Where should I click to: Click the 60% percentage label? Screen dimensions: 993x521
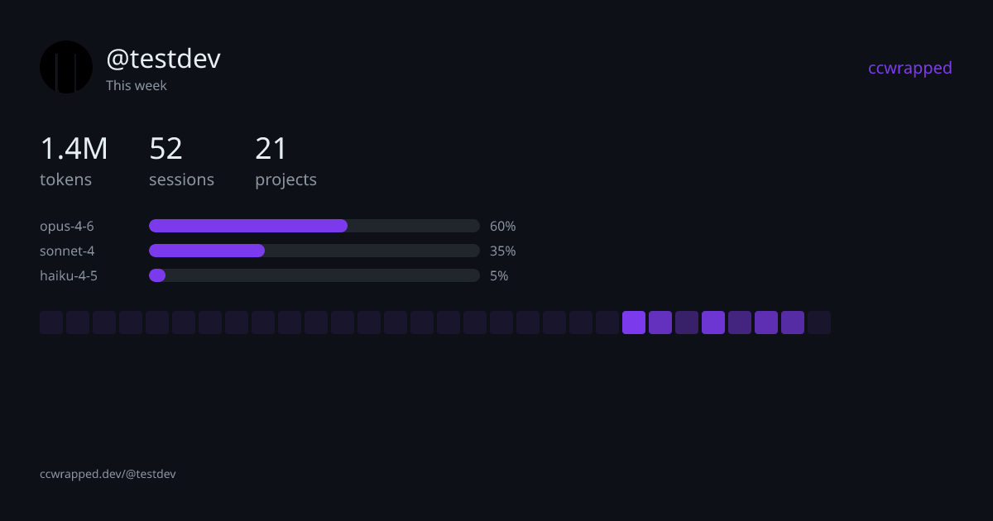502,226
